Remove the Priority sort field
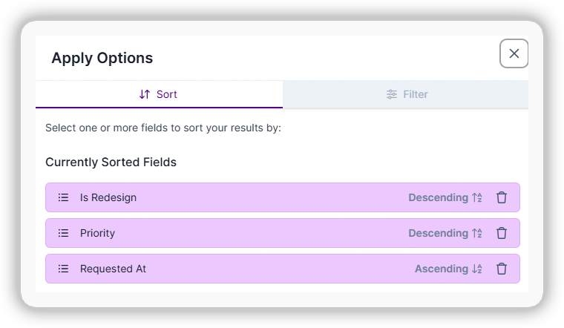This screenshot has height=328, width=564. click(502, 233)
